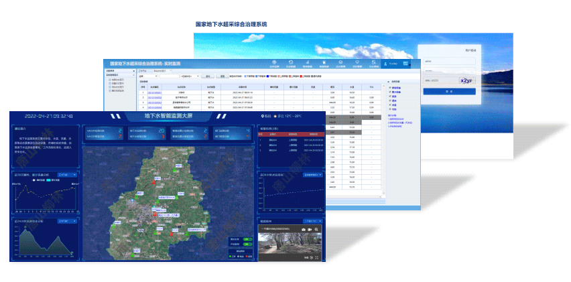Click the video record icon above the video feed
571x282 pixels.
point(311,230)
